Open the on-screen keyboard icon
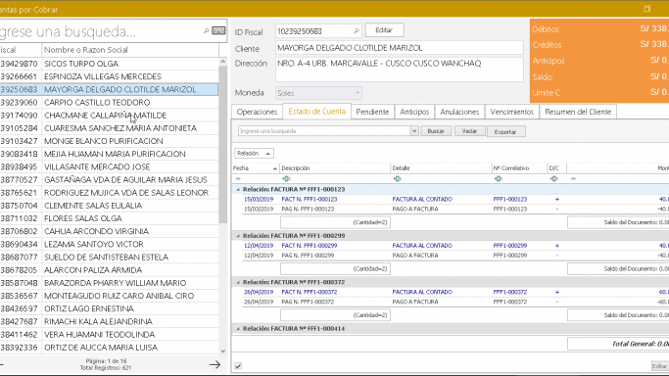 pyautogui.click(x=218, y=30)
